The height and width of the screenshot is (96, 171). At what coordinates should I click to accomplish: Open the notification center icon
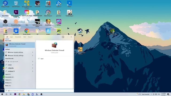pyautogui.click(x=168, y=94)
